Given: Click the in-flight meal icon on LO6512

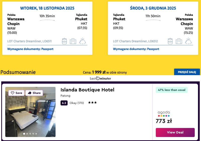Looking at the screenshot, I should (188, 41).
